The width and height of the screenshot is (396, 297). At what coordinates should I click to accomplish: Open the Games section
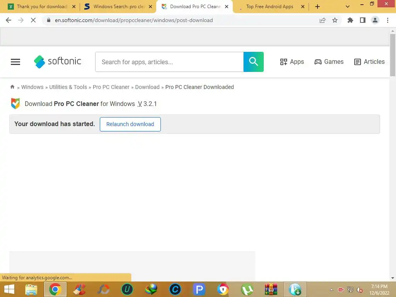pyautogui.click(x=329, y=62)
